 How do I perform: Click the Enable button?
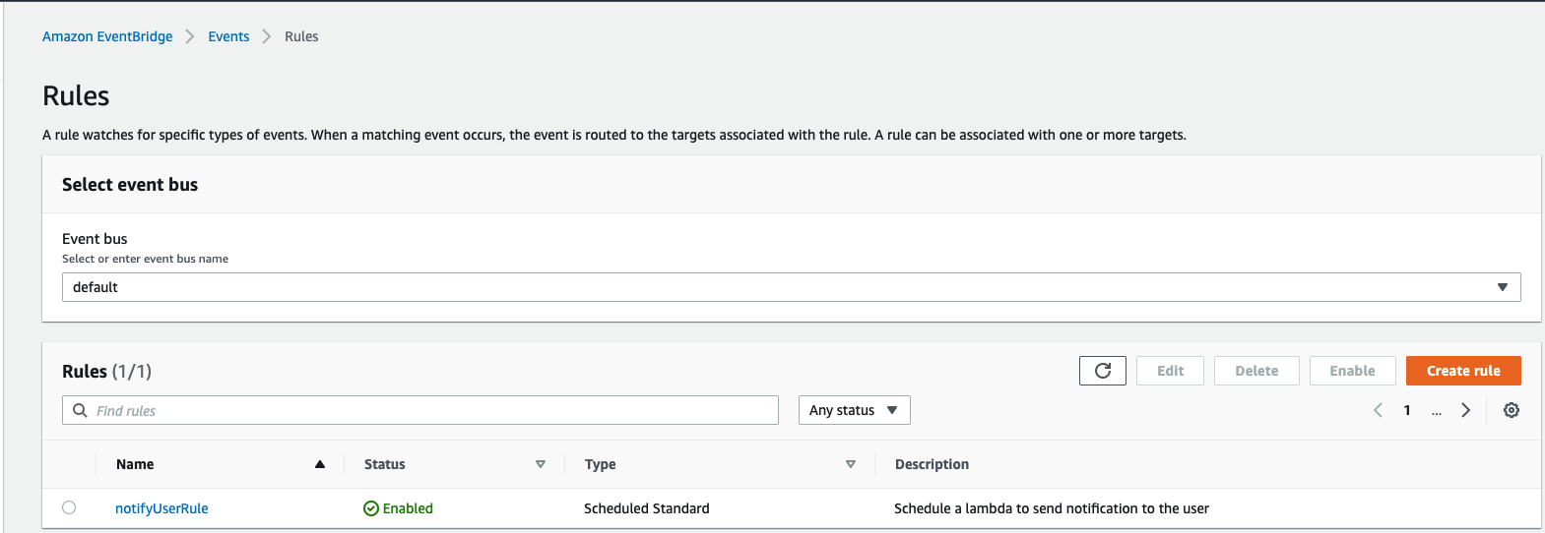(x=1352, y=371)
